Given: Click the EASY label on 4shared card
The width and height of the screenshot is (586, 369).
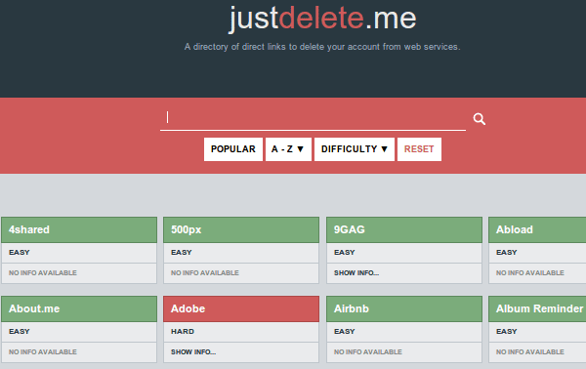Looking at the screenshot, I should tap(20, 253).
